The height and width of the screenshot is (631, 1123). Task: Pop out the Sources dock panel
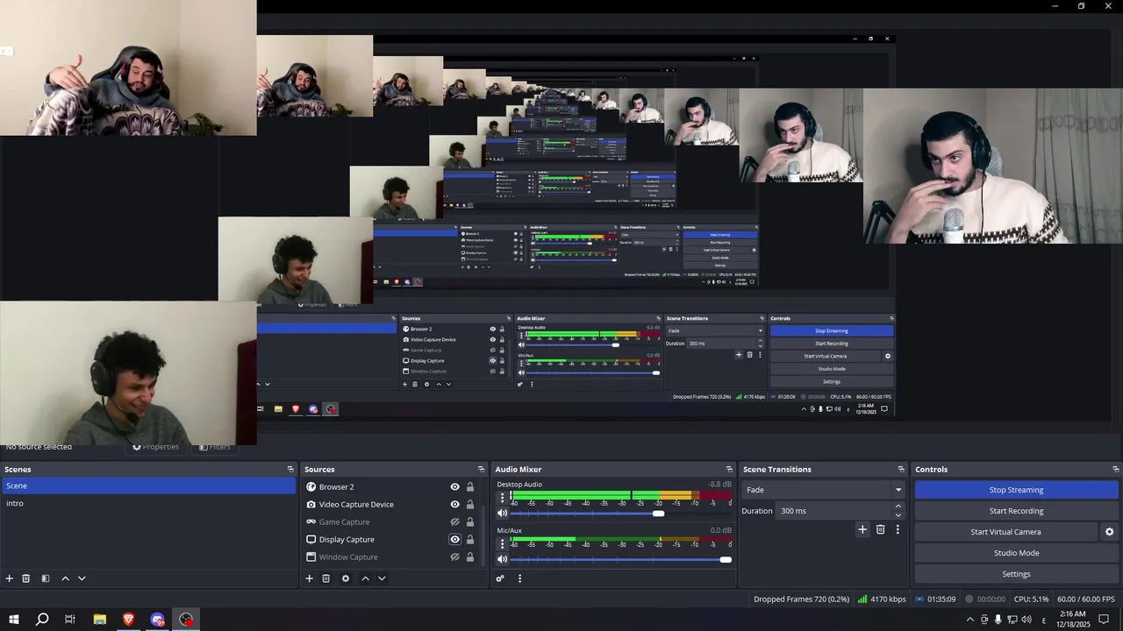[481, 469]
